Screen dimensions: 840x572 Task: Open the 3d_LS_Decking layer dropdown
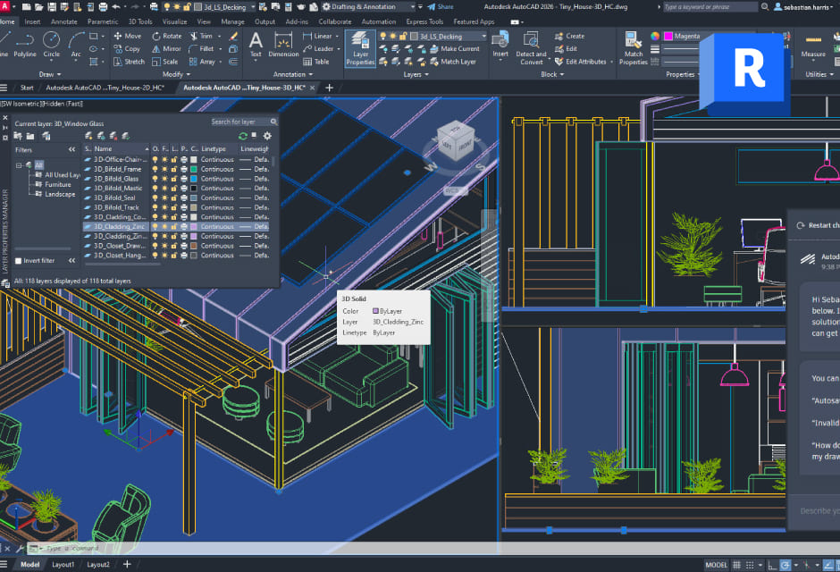coord(483,37)
